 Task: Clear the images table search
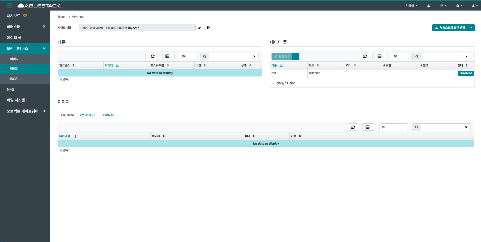[x=466, y=127]
